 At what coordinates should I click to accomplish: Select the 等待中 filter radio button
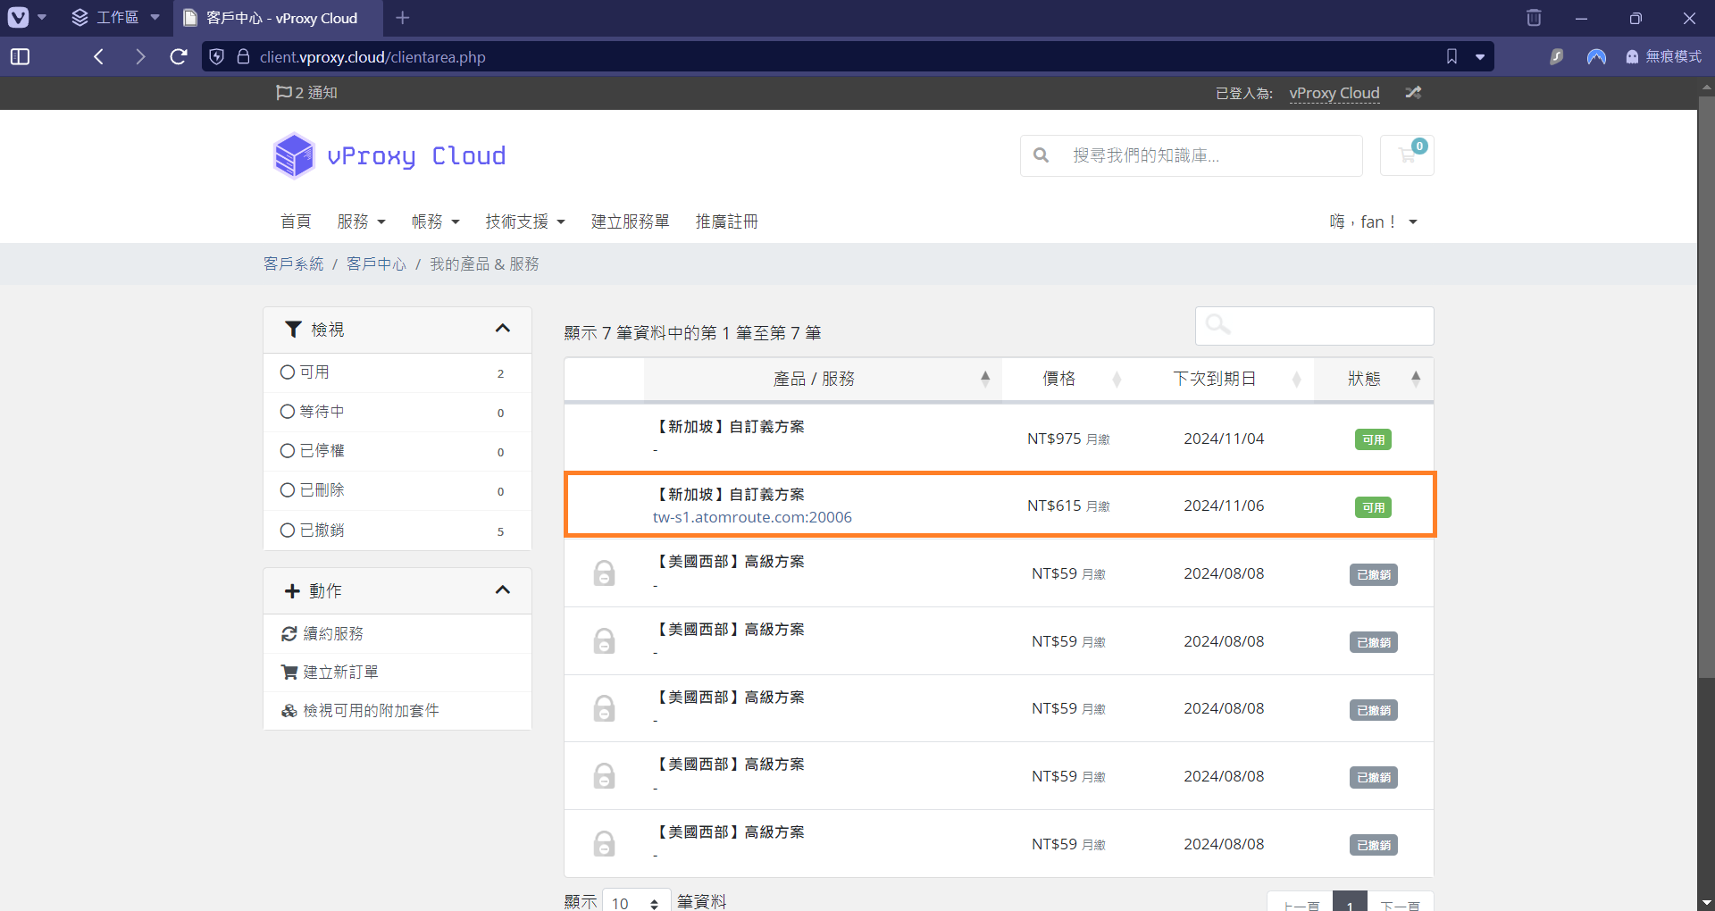click(x=288, y=412)
